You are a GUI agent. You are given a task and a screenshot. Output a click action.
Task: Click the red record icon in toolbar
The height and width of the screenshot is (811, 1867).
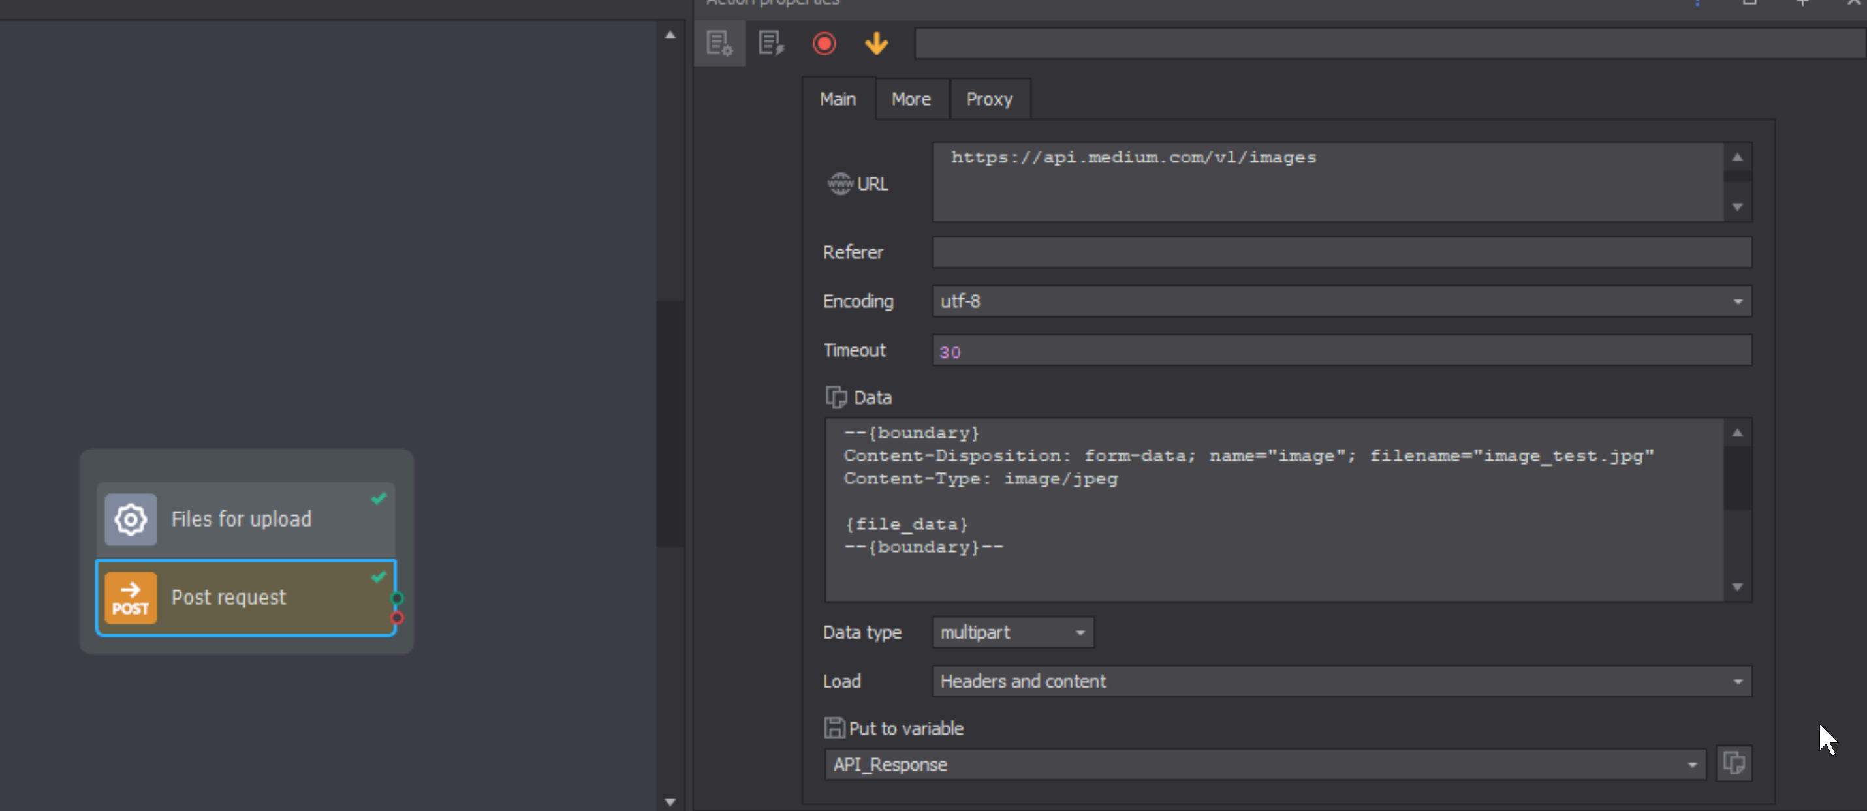(x=824, y=44)
